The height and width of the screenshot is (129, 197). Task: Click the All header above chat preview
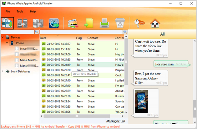coord(162,34)
